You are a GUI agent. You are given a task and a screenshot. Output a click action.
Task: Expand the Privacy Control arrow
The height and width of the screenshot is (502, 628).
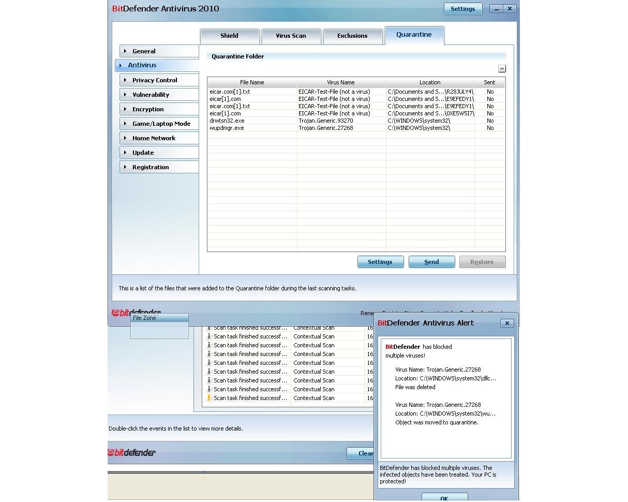(x=125, y=80)
